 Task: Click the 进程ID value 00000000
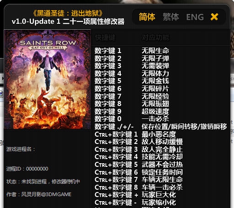click(x=37, y=169)
